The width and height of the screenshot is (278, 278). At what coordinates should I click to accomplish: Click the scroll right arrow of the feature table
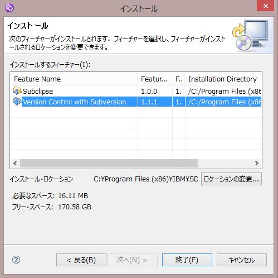pyautogui.click(x=257, y=164)
